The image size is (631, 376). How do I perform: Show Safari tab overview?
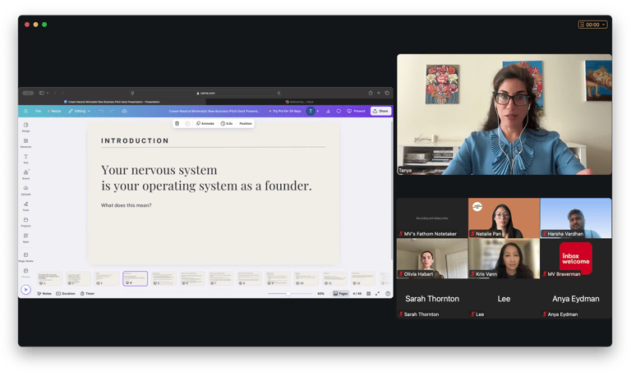pyautogui.click(x=387, y=93)
